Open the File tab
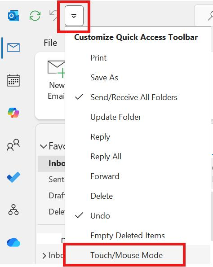The height and width of the screenshot is (267, 213). tap(50, 43)
